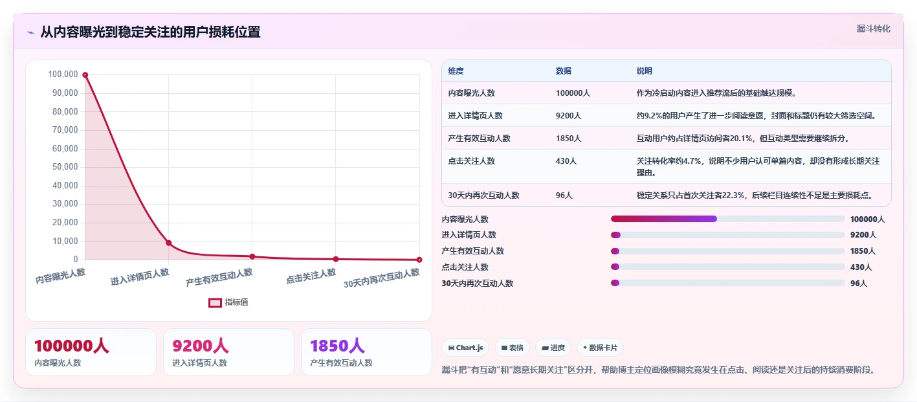Click the 点击关注人数 x-axis label
The height and width of the screenshot is (402, 917).
(311, 277)
